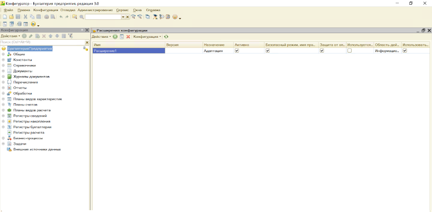Click the orange info About icon
The height and width of the screenshot is (212, 432).
(174, 17)
